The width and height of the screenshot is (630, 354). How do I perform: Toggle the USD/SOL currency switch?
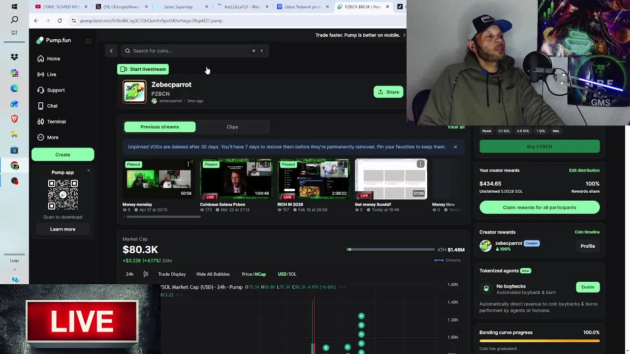[287, 274]
